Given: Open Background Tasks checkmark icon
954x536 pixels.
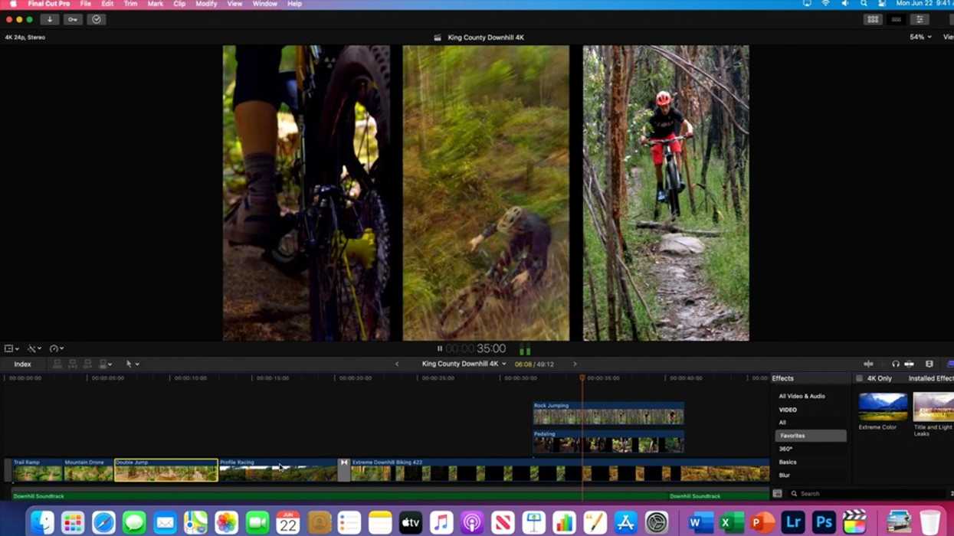Looking at the screenshot, I should pyautogui.click(x=97, y=19).
